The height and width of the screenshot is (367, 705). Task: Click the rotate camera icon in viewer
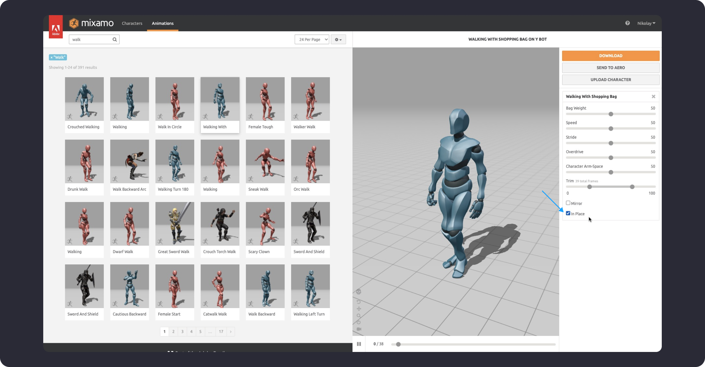point(359,302)
